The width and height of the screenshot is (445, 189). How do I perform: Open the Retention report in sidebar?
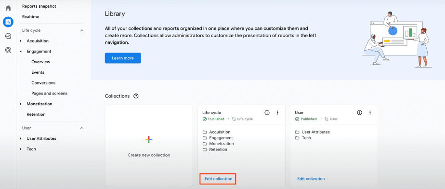(36, 114)
